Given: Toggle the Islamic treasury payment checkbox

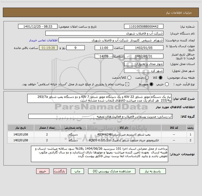Looking at the screenshot, I should [x=127, y=84].
